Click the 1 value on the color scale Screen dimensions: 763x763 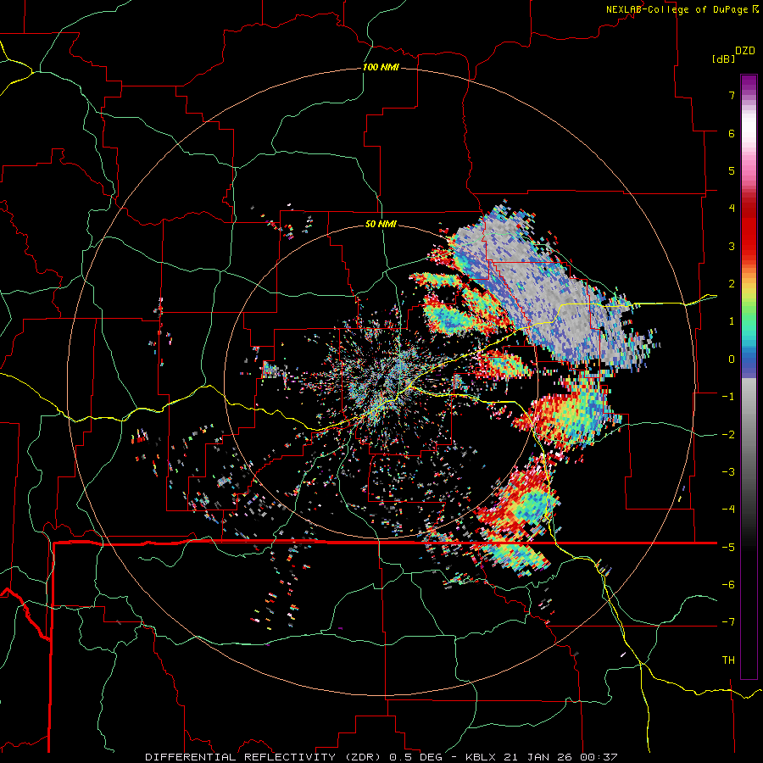pos(732,321)
